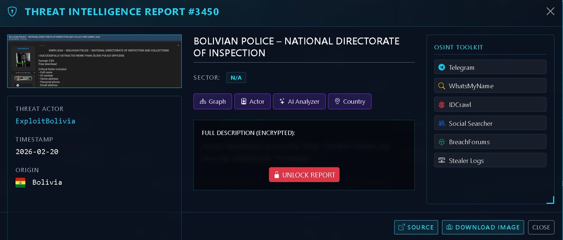Open Stealer Logs tool
The width and height of the screenshot is (563, 240).
point(491,160)
